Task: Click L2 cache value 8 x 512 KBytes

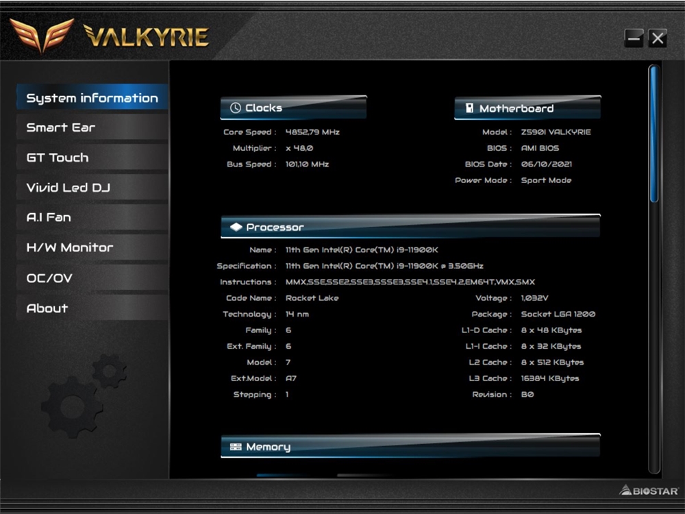Action: [x=552, y=363]
